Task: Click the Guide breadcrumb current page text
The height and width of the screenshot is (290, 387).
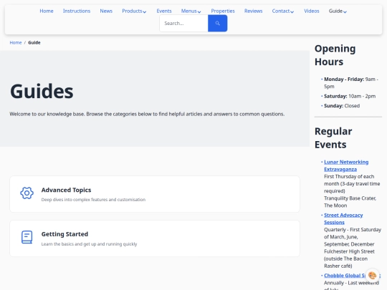Action: 34,43
